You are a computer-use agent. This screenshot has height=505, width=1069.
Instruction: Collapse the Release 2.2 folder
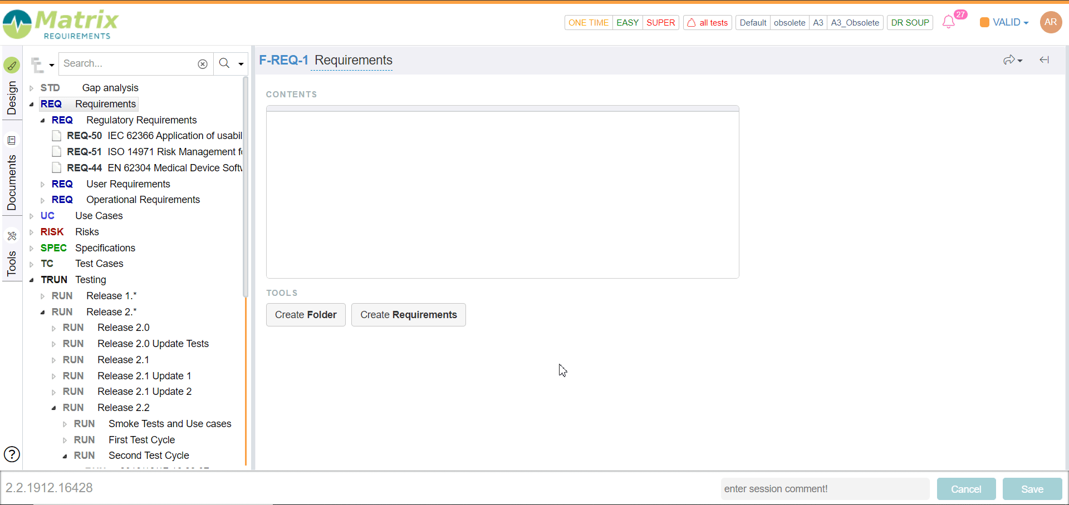point(54,408)
